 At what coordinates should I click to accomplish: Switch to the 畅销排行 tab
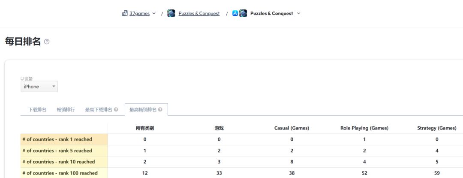point(66,109)
